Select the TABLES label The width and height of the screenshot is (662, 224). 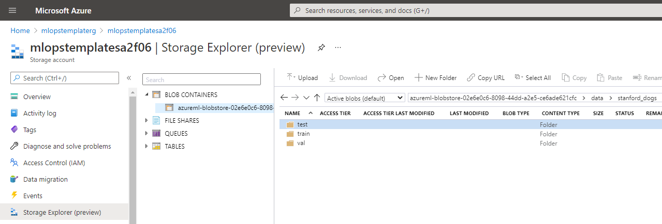point(174,146)
